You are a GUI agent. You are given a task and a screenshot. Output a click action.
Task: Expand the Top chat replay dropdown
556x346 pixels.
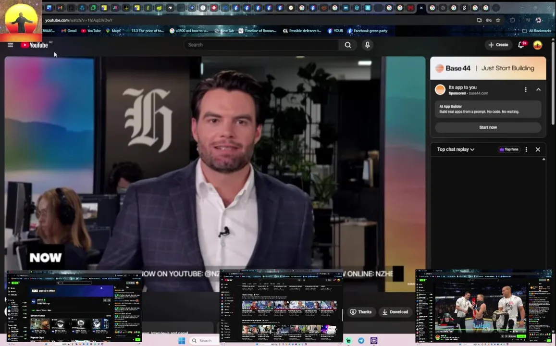point(456,149)
